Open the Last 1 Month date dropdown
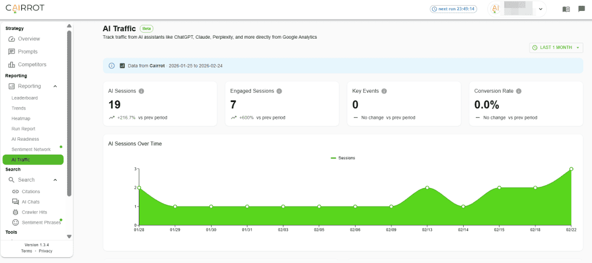 [x=556, y=47]
